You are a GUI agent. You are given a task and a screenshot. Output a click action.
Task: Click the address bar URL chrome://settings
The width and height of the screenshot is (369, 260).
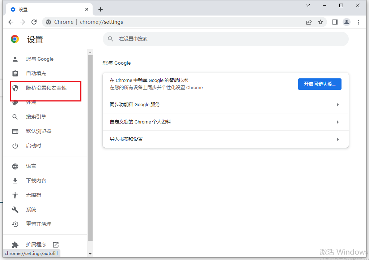click(101, 22)
